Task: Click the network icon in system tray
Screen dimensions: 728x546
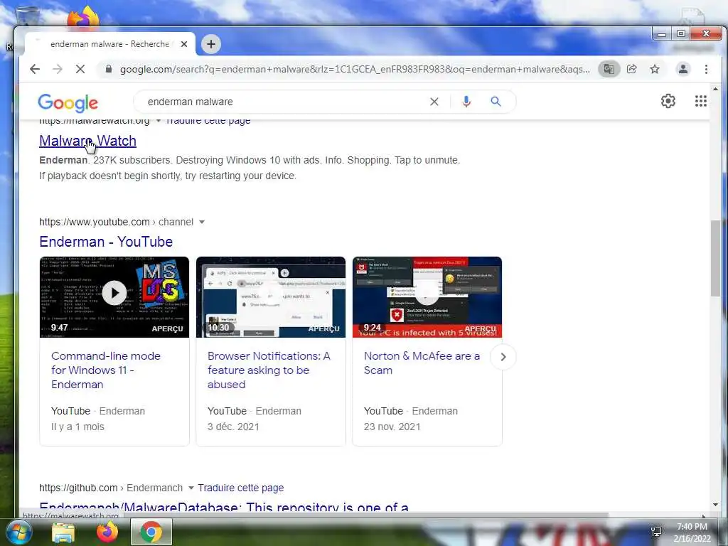Action: (x=656, y=532)
